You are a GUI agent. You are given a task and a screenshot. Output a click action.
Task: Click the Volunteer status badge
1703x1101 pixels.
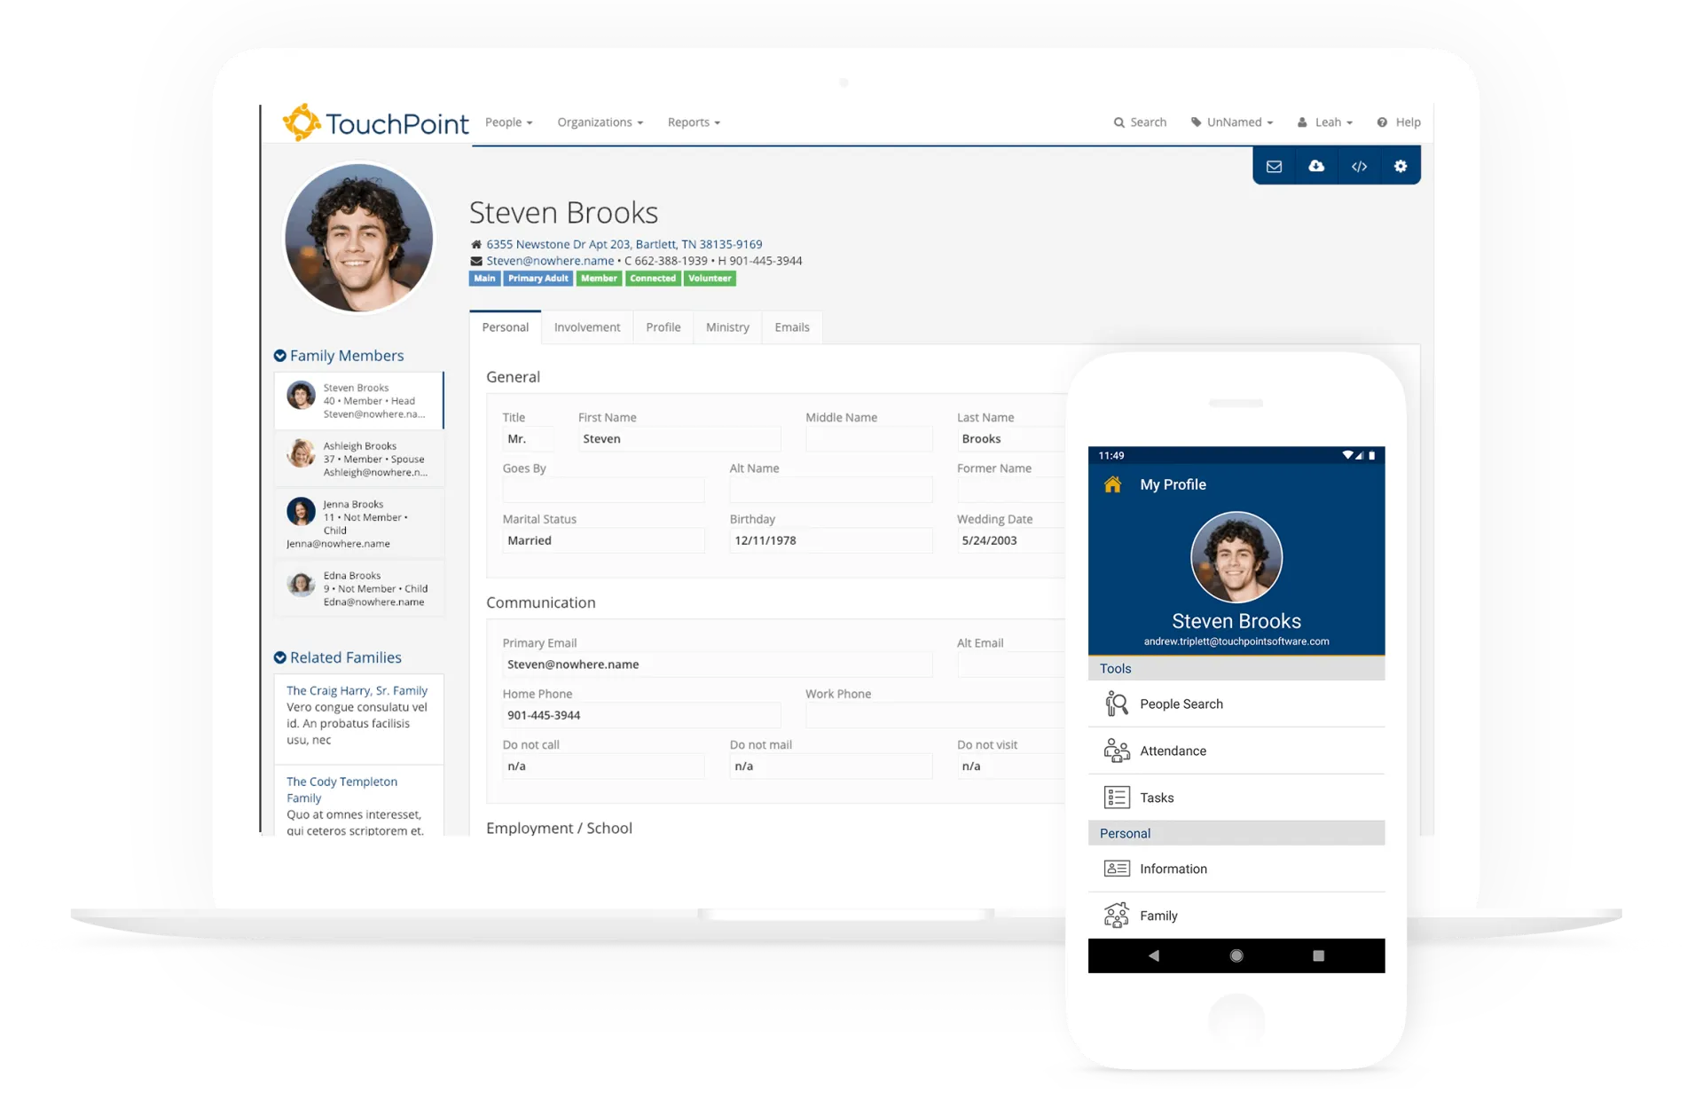710,279
